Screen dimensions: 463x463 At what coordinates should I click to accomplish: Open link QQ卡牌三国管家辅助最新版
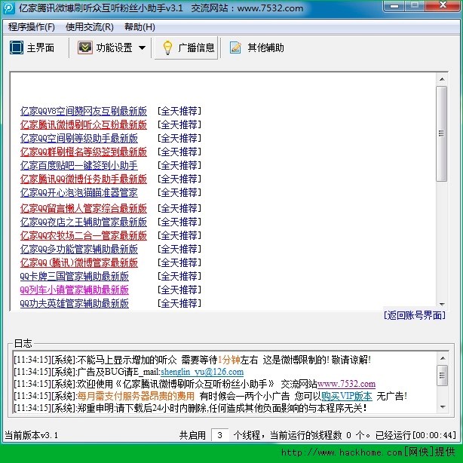[x=75, y=277]
